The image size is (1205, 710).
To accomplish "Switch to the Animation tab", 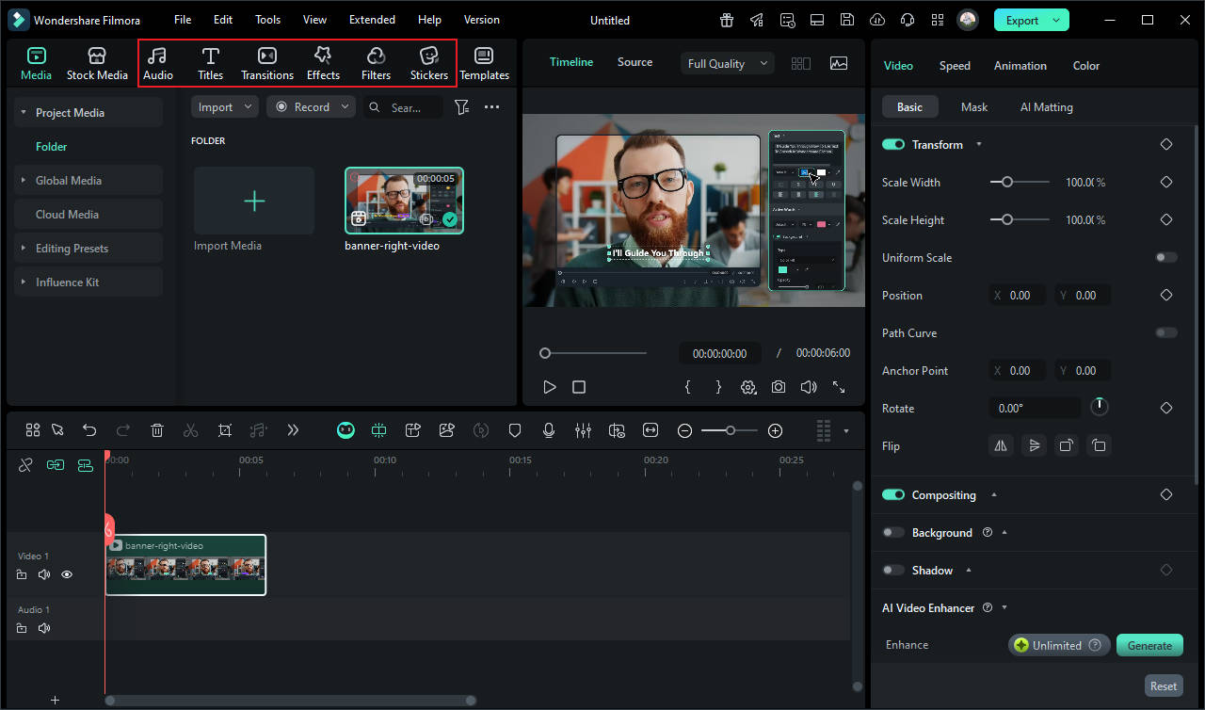I will pyautogui.click(x=1020, y=66).
